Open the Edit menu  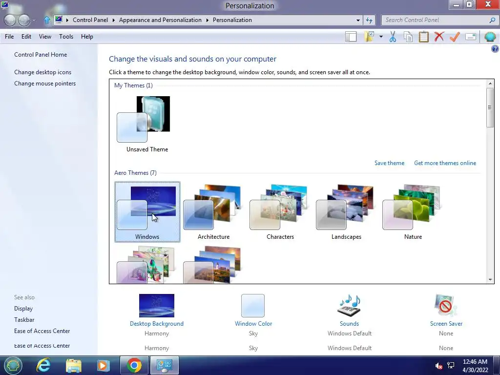(x=26, y=36)
